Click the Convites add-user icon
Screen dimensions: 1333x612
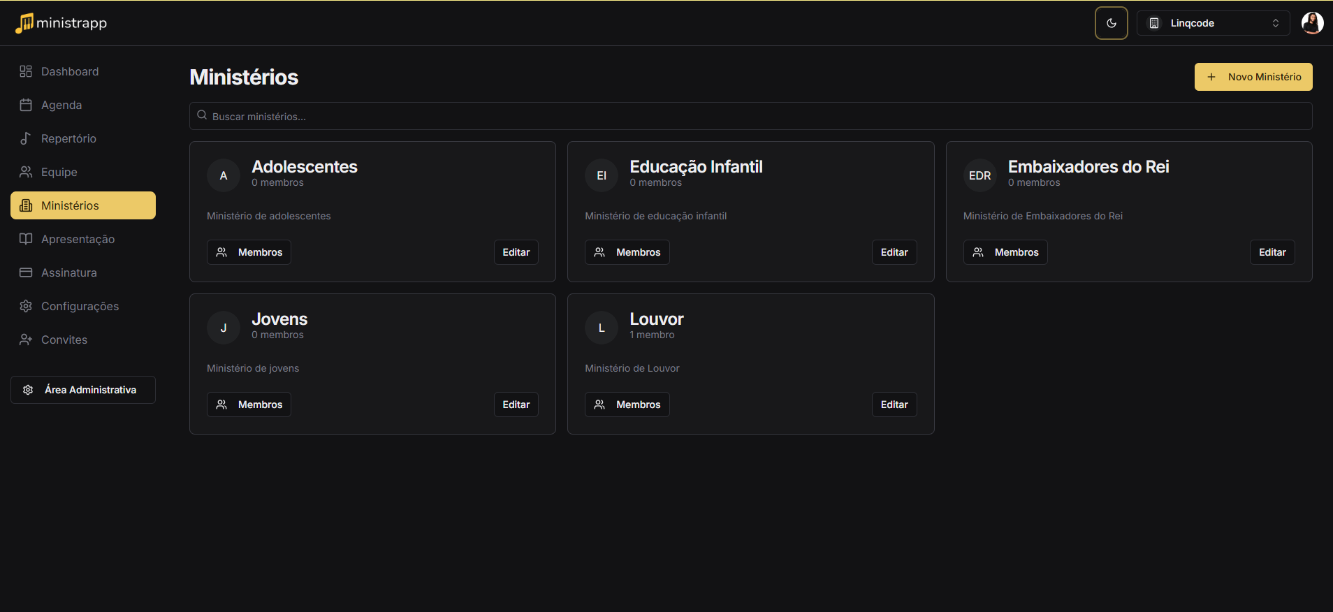tap(26, 340)
